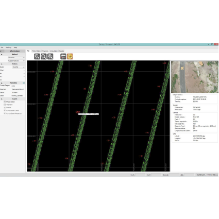The height and width of the screenshot is (219, 219).
Task: Toggle the Puntos Base Censo layer checkbox
Action: pyautogui.click(x=5, y=110)
